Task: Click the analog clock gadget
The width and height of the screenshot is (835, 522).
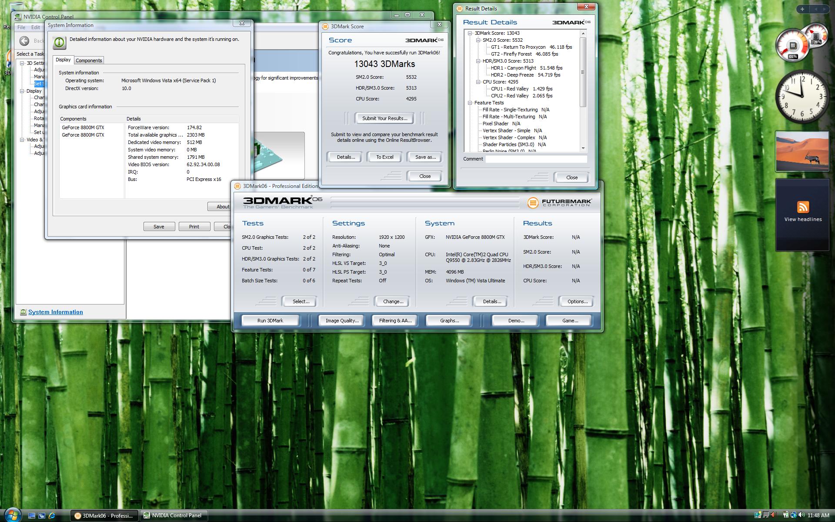Action: coord(802,96)
